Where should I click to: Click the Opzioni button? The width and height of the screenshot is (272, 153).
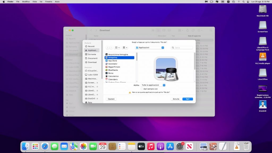[x=111, y=99]
